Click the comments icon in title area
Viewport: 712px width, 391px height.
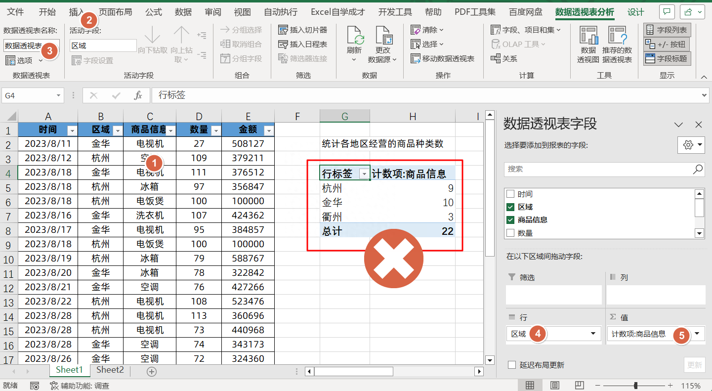668,12
